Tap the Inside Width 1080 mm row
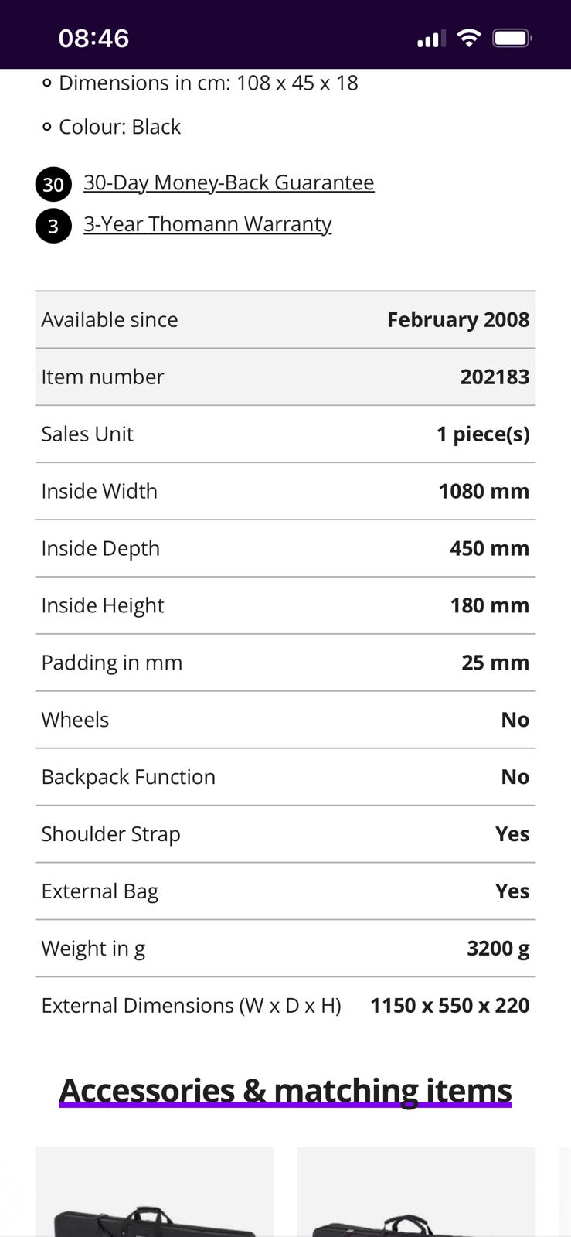This screenshot has width=571, height=1237. pos(285,492)
